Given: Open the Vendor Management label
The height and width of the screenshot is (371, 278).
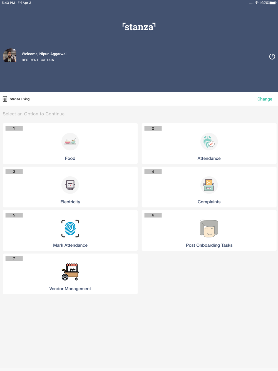Looking at the screenshot, I should coord(70,288).
